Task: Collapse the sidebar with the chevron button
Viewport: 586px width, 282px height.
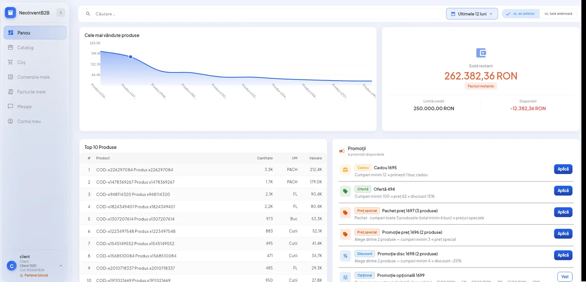Action: [x=61, y=13]
